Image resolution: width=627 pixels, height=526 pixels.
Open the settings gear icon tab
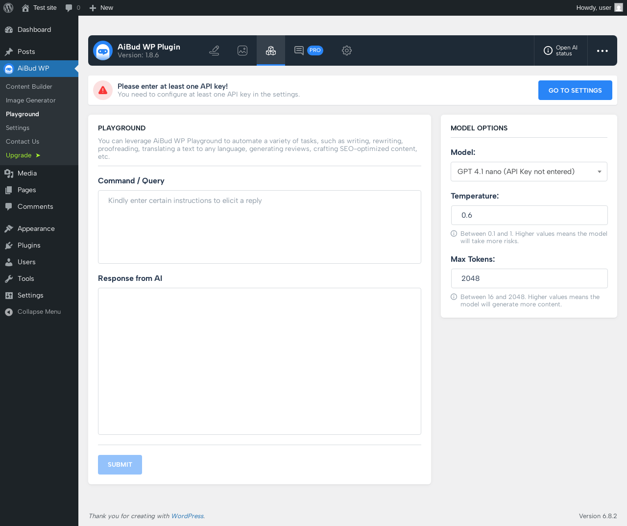click(x=347, y=50)
